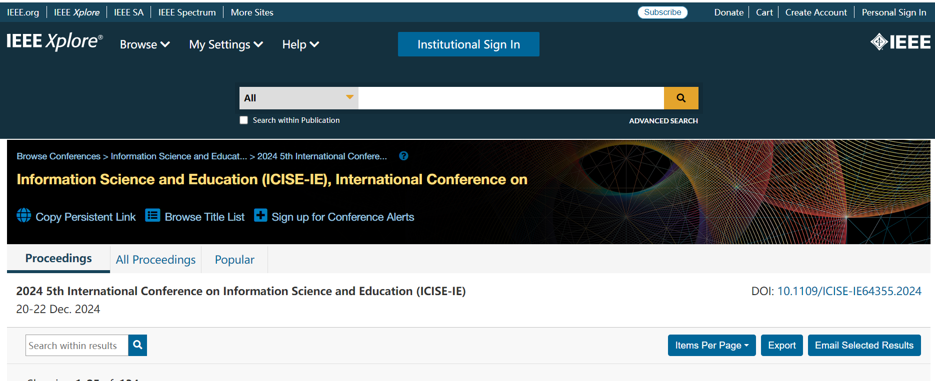Enable the Search within Publication checkbox

point(243,120)
